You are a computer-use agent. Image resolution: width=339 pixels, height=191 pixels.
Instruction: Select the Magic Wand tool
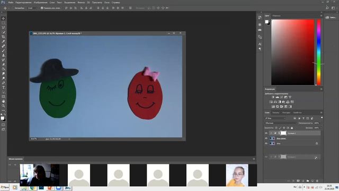[x=3, y=32]
